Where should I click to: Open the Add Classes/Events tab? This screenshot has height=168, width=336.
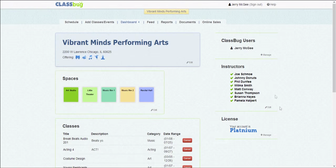99,22
